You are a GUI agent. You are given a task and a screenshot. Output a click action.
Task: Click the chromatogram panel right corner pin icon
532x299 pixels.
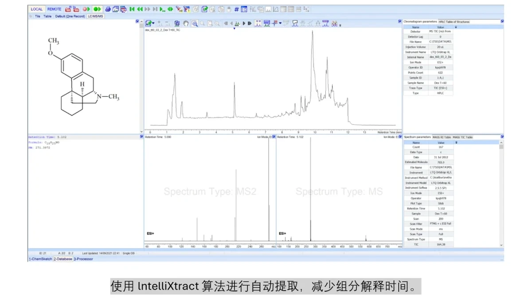click(399, 21)
